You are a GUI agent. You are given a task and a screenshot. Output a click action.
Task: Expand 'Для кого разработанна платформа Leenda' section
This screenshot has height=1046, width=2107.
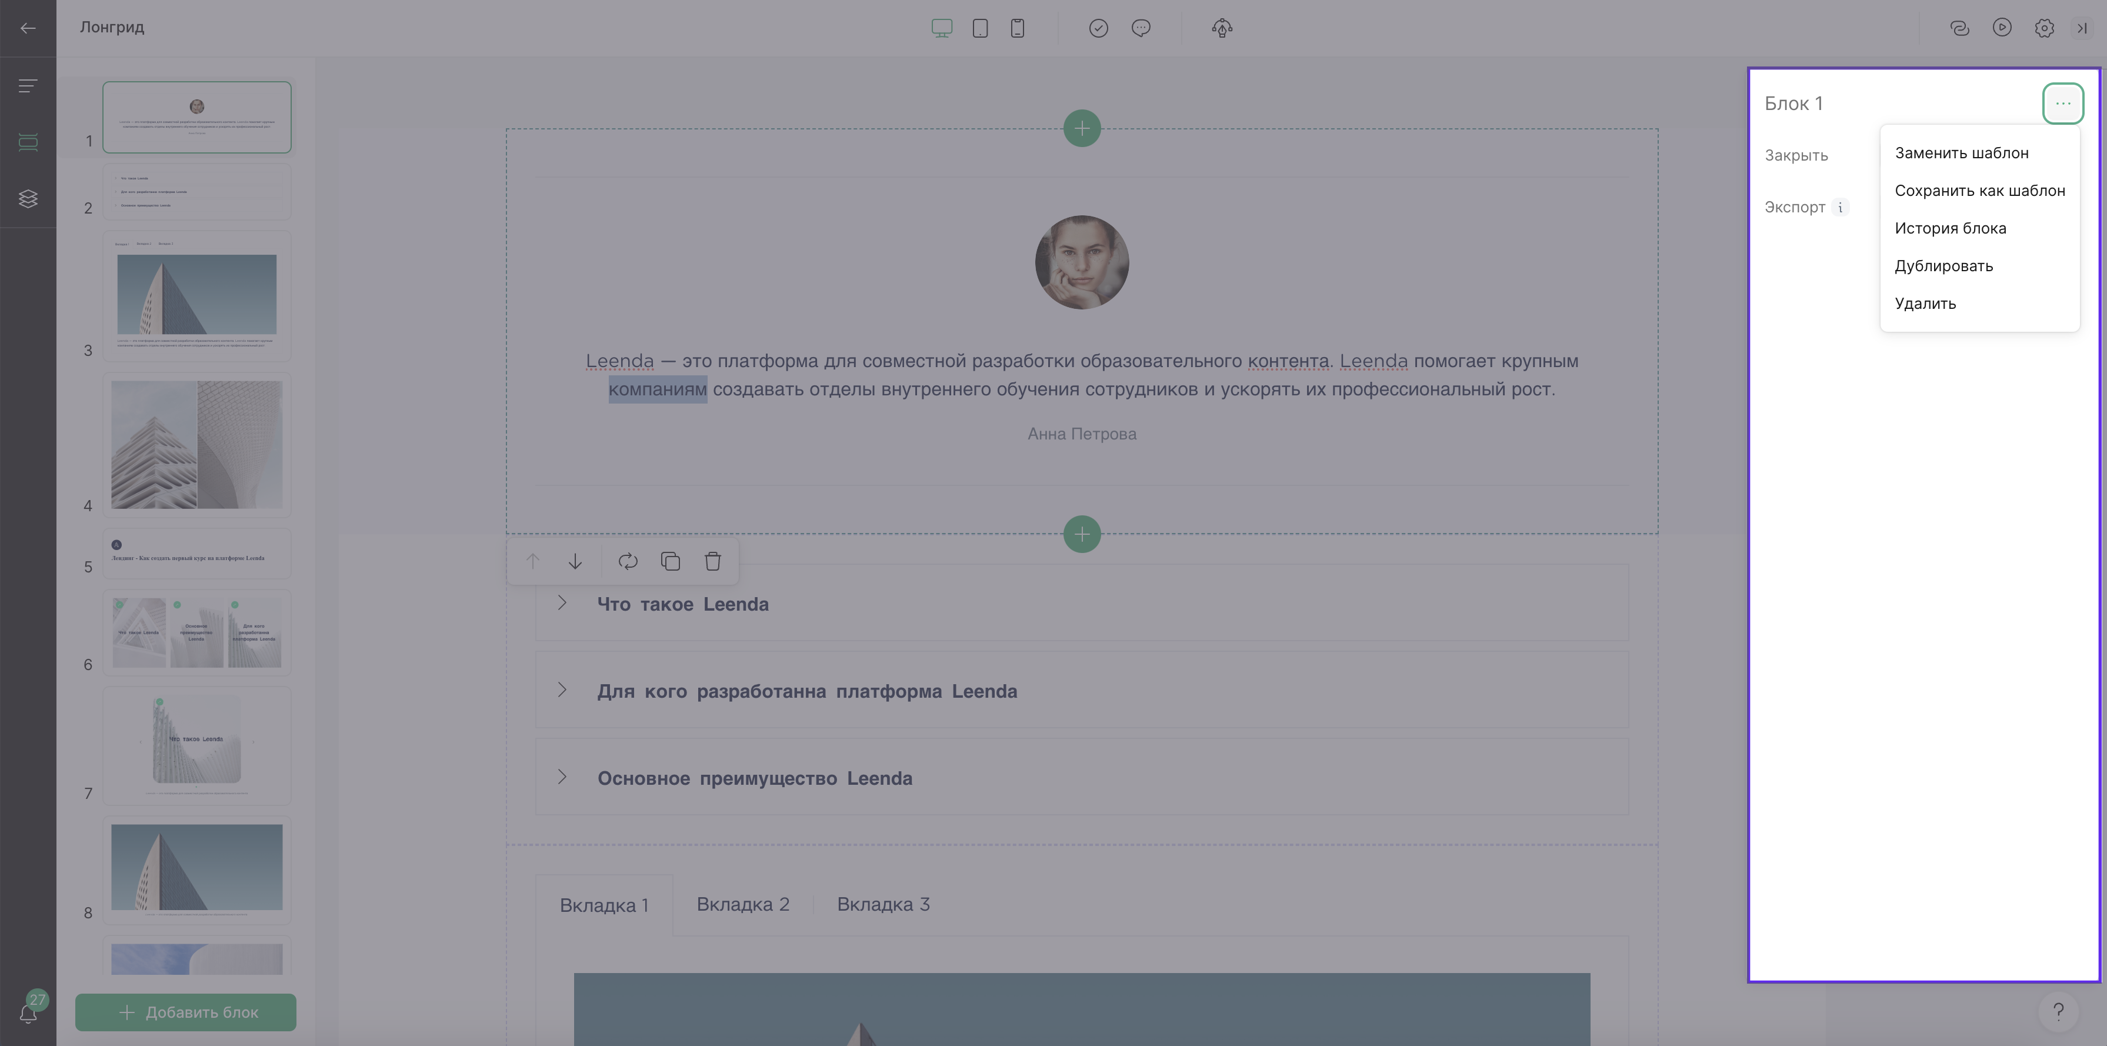click(x=1081, y=690)
